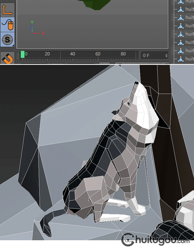This screenshot has height=248, width=194.
Task: Set the timeline to frame 80
Action: 123,54
